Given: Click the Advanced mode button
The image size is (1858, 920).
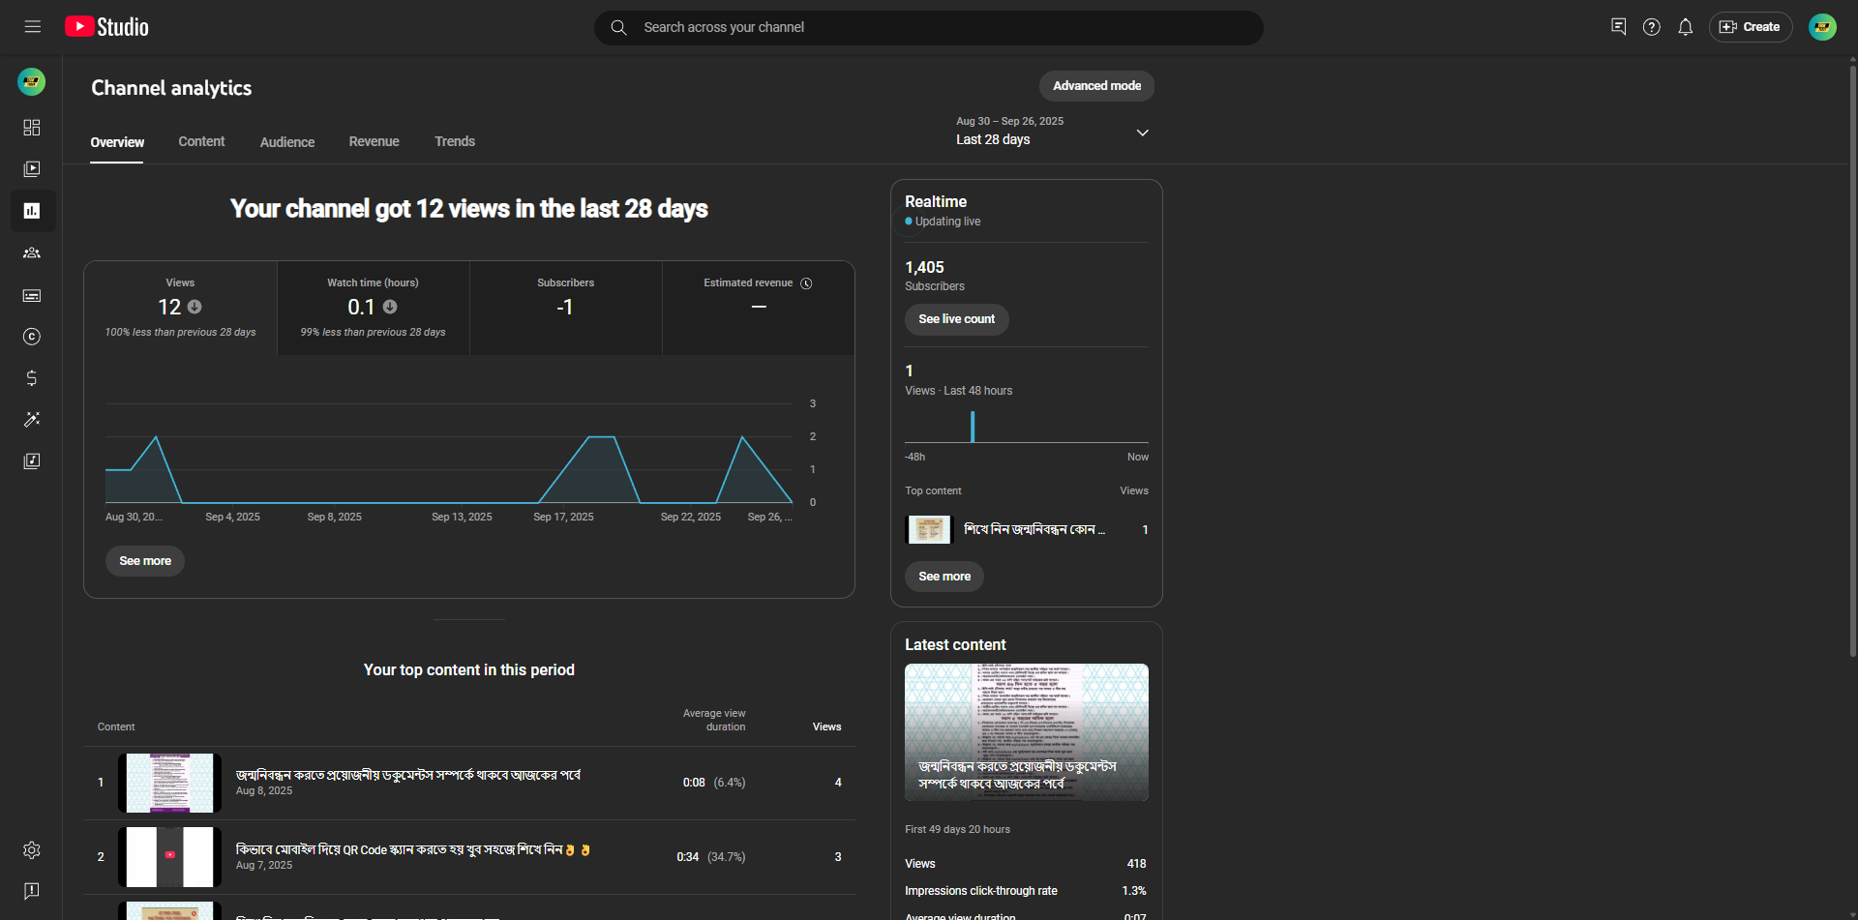Looking at the screenshot, I should (x=1096, y=86).
